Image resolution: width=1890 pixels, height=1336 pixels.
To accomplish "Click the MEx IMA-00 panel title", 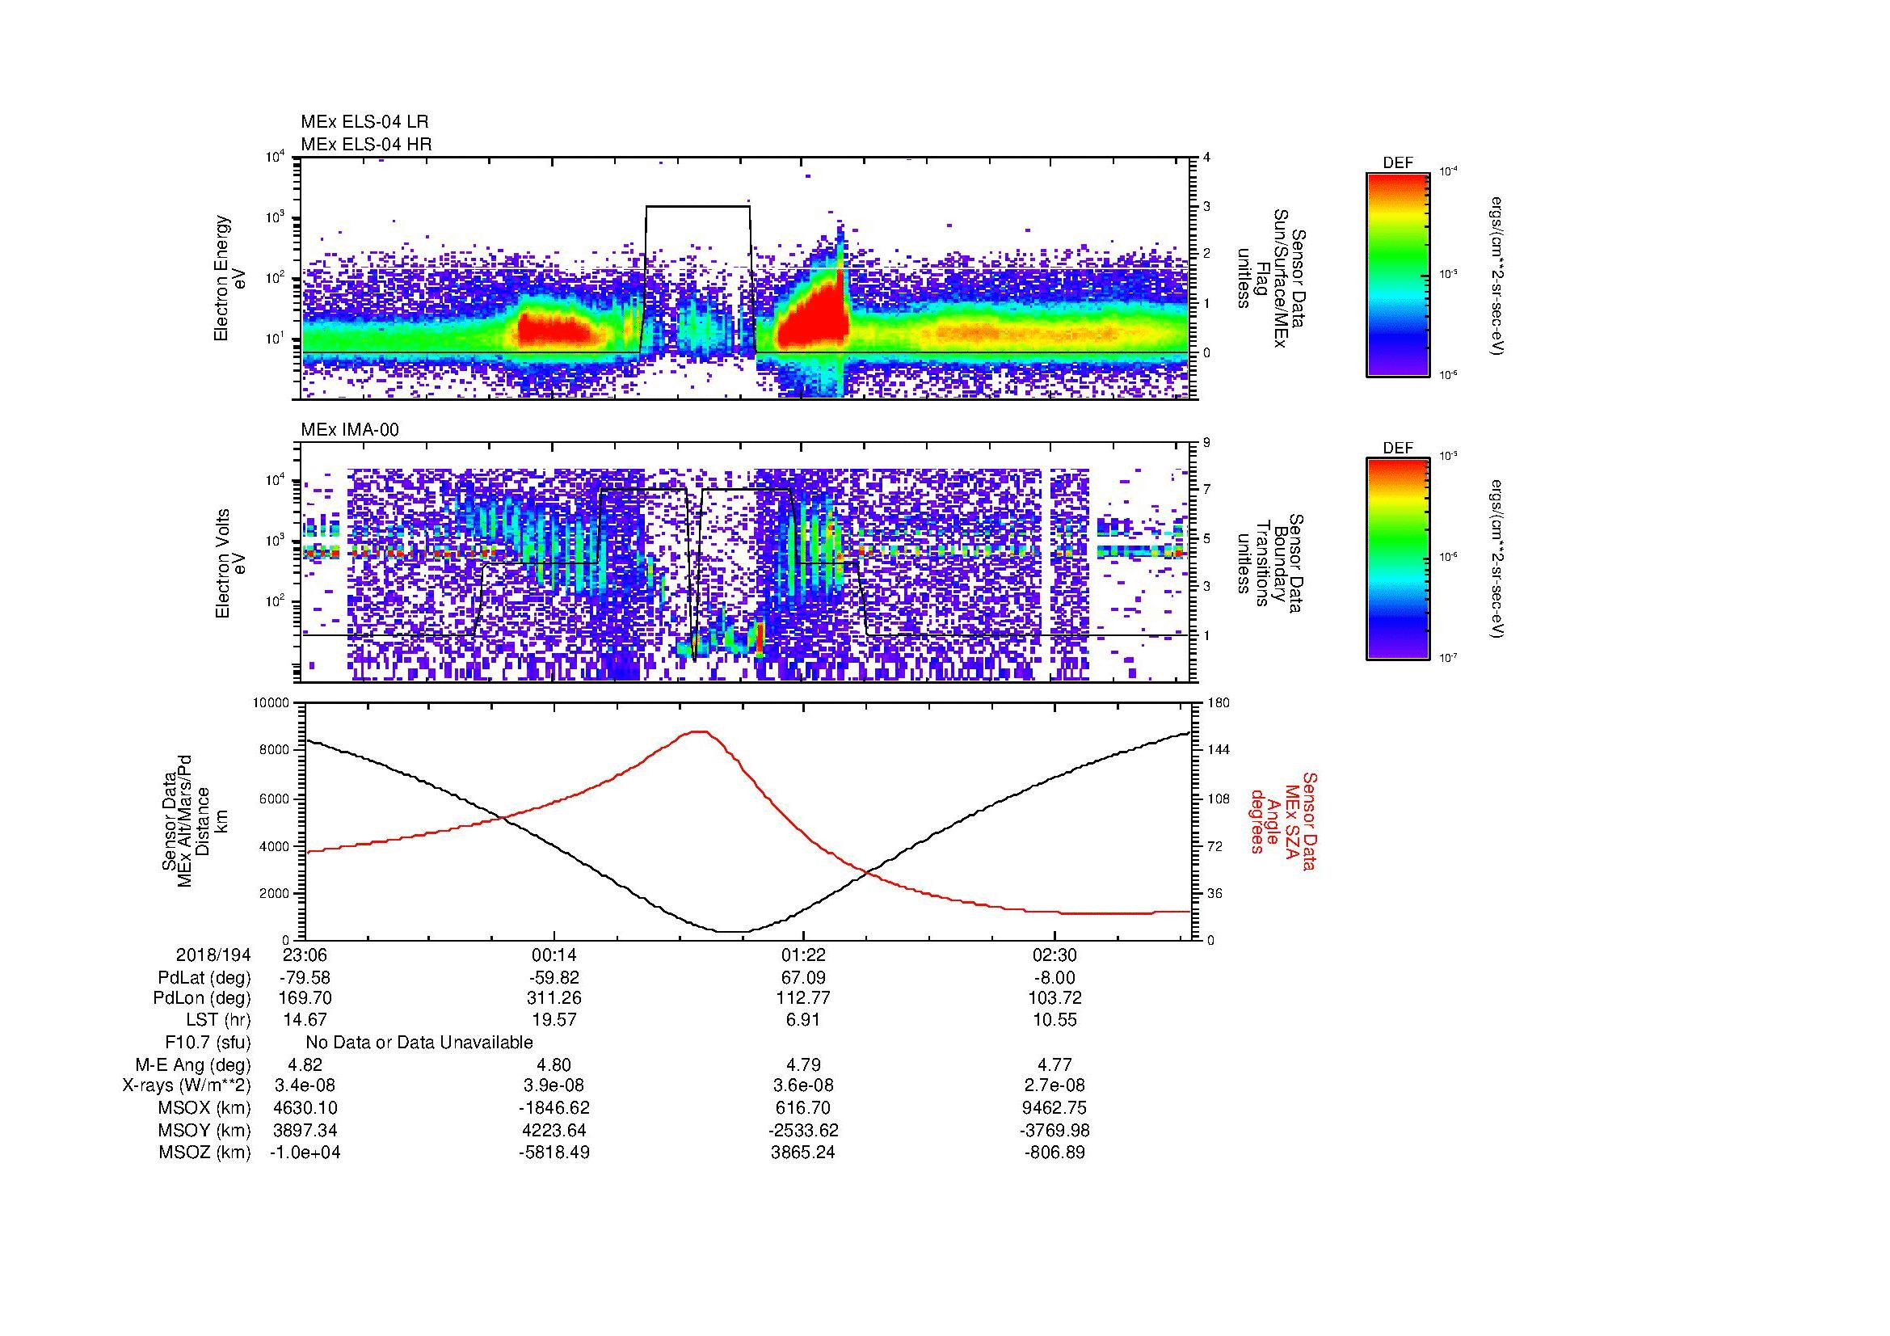I will (350, 430).
